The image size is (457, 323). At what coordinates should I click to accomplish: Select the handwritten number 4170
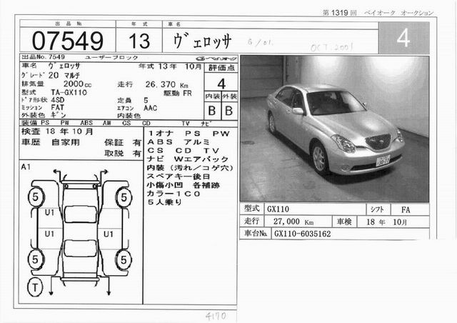click(x=216, y=317)
